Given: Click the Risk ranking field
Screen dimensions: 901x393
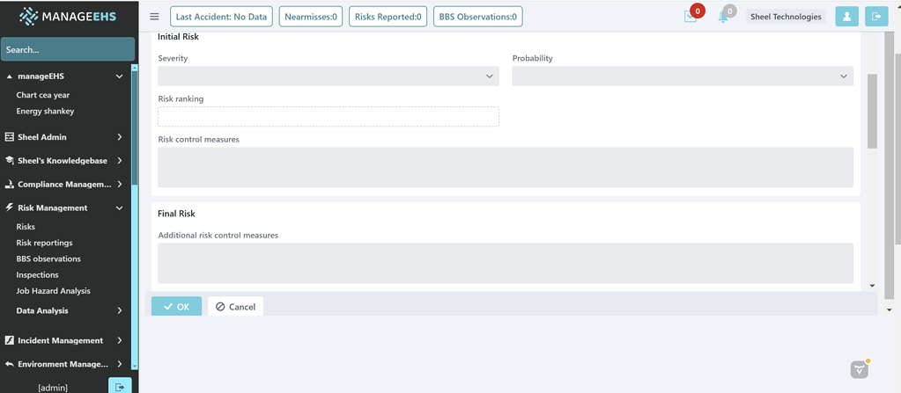Looking at the screenshot, I should (329, 116).
